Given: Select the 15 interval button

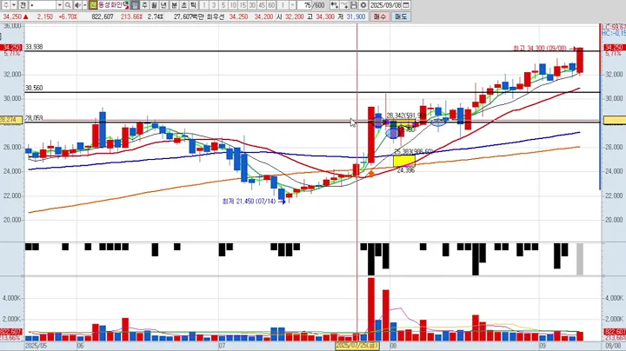Looking at the screenshot, I should pyautogui.click(x=243, y=5).
